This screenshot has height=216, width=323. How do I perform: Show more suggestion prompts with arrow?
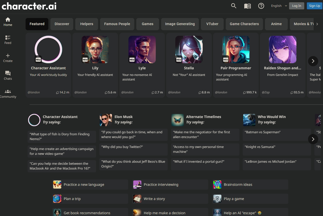pyautogui.click(x=313, y=139)
